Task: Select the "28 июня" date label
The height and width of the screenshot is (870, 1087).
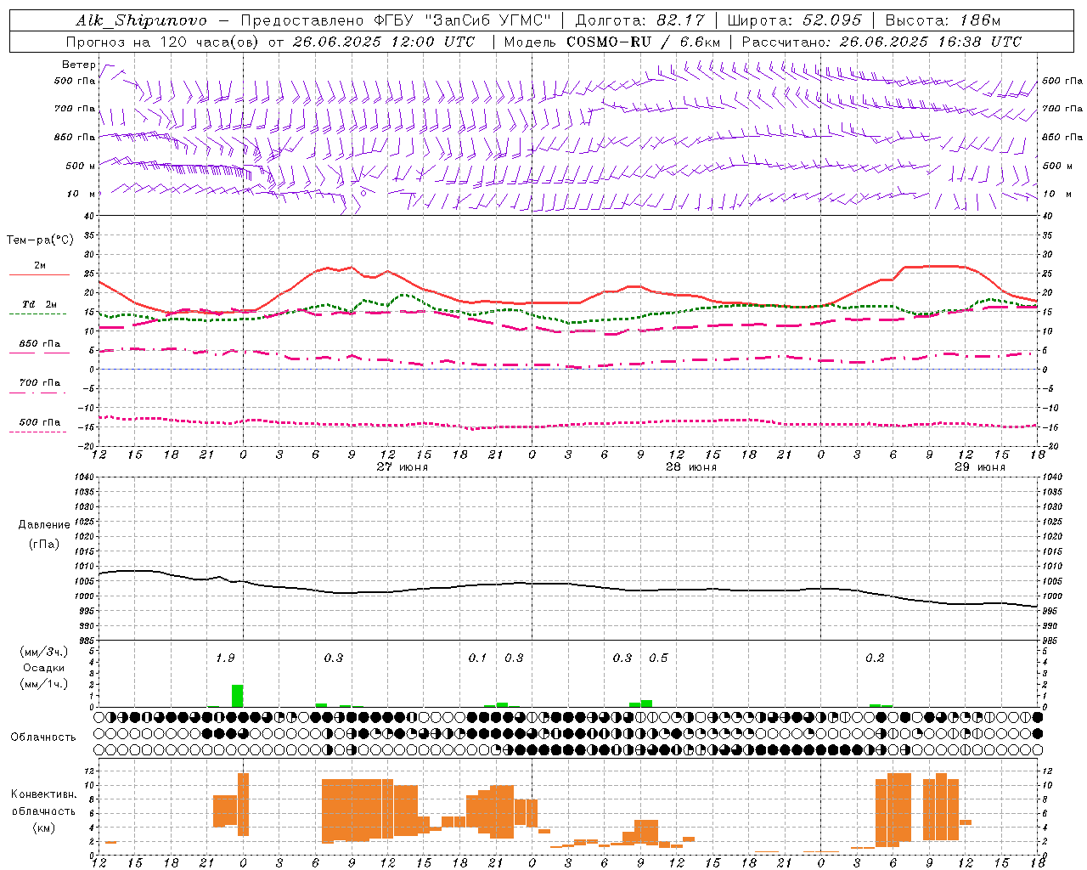Action: pos(691,467)
